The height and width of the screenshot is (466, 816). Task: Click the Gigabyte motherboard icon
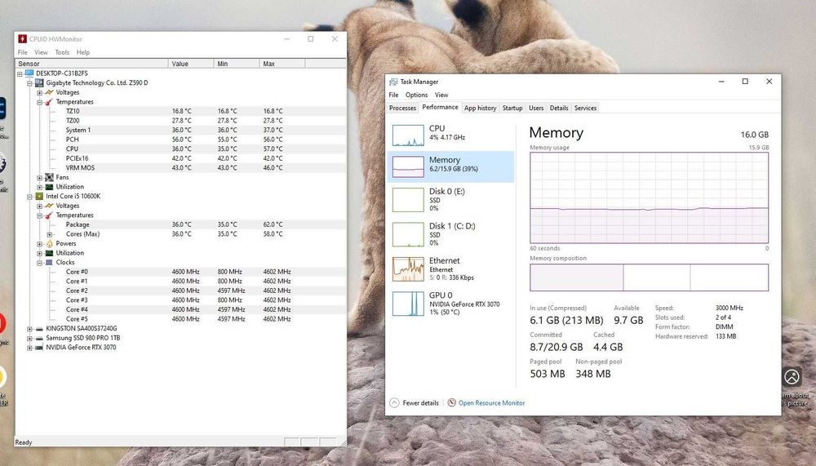39,82
